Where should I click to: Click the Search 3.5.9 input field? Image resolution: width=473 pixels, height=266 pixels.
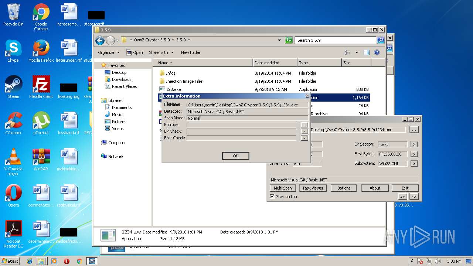click(x=336, y=40)
